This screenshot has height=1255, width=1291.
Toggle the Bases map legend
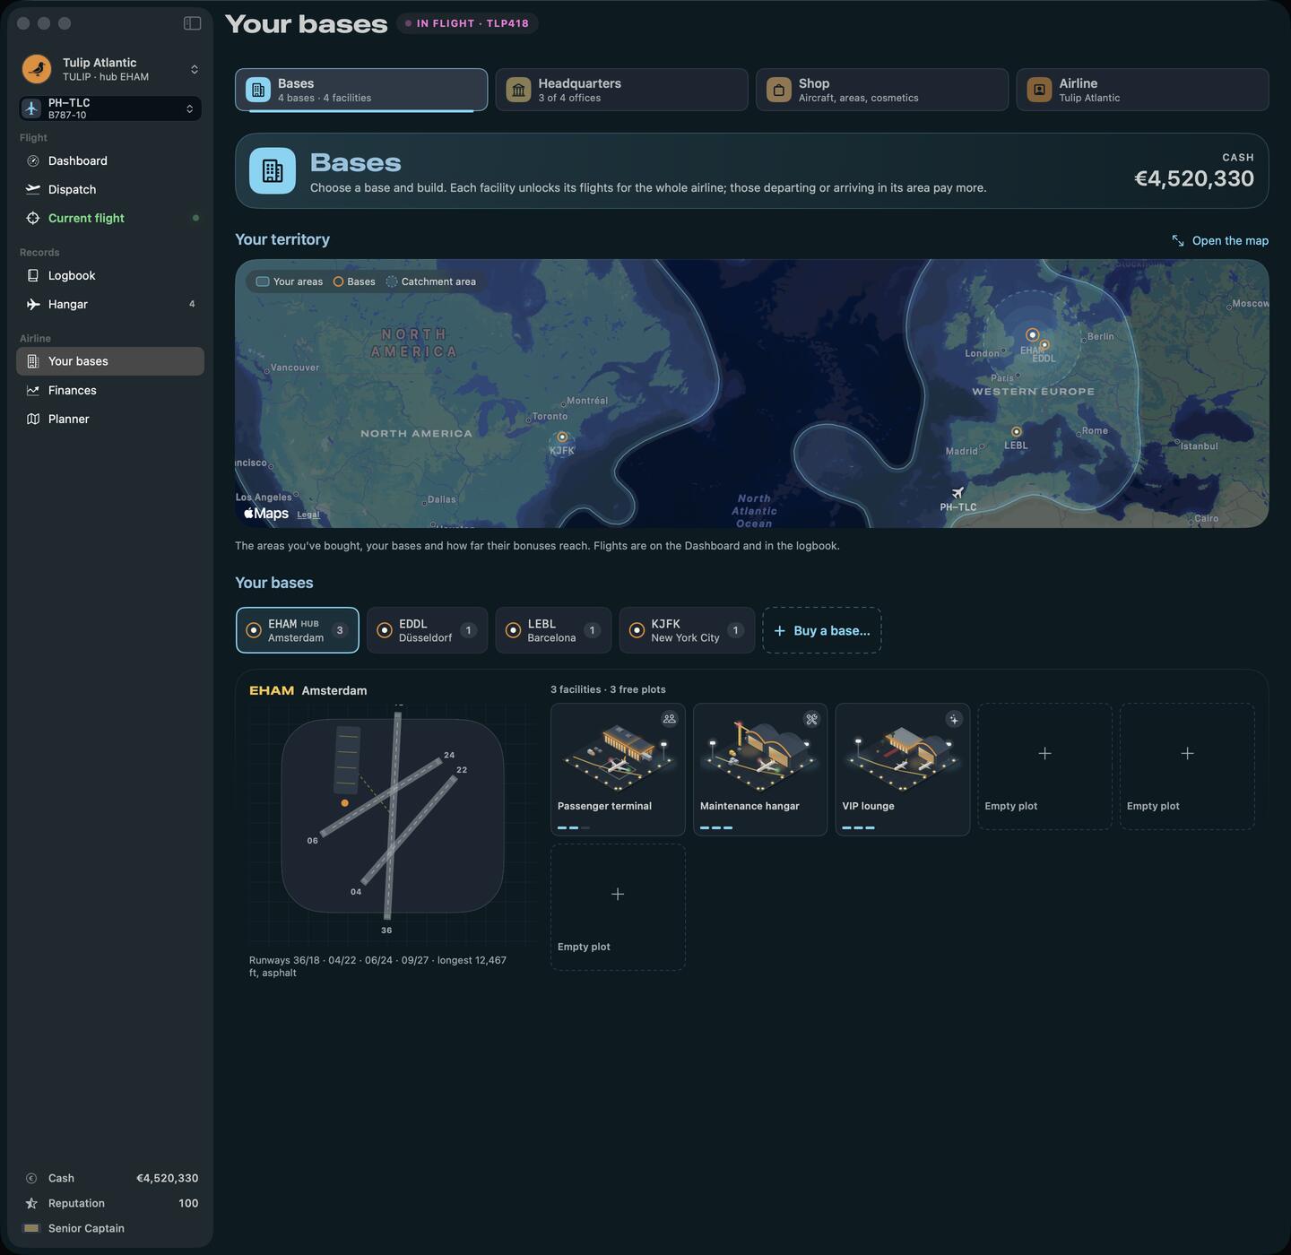click(x=354, y=281)
